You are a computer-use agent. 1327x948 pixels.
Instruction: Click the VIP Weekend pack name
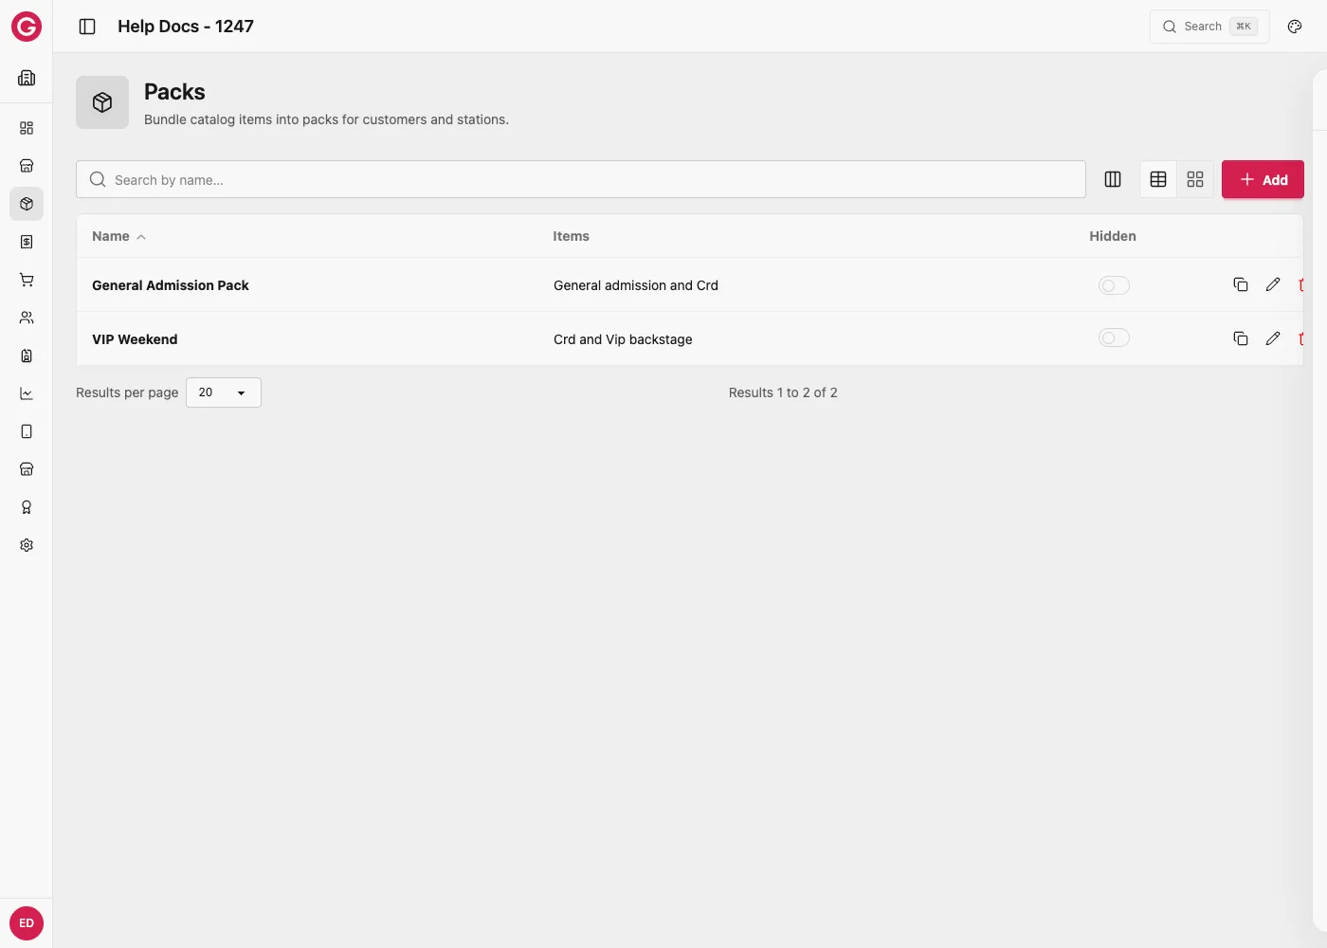pos(135,339)
